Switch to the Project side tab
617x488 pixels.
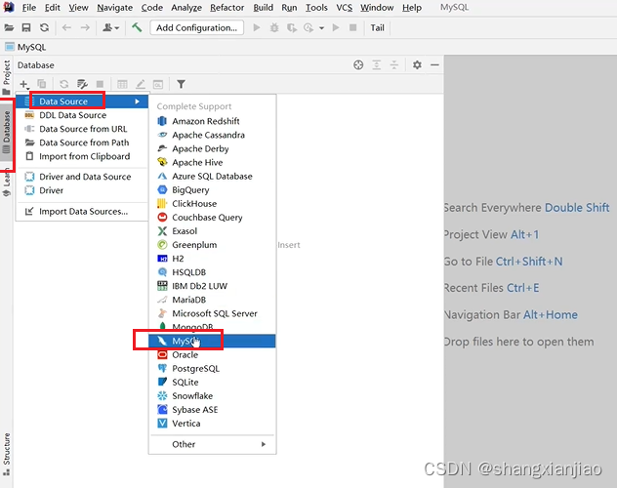click(x=6, y=77)
